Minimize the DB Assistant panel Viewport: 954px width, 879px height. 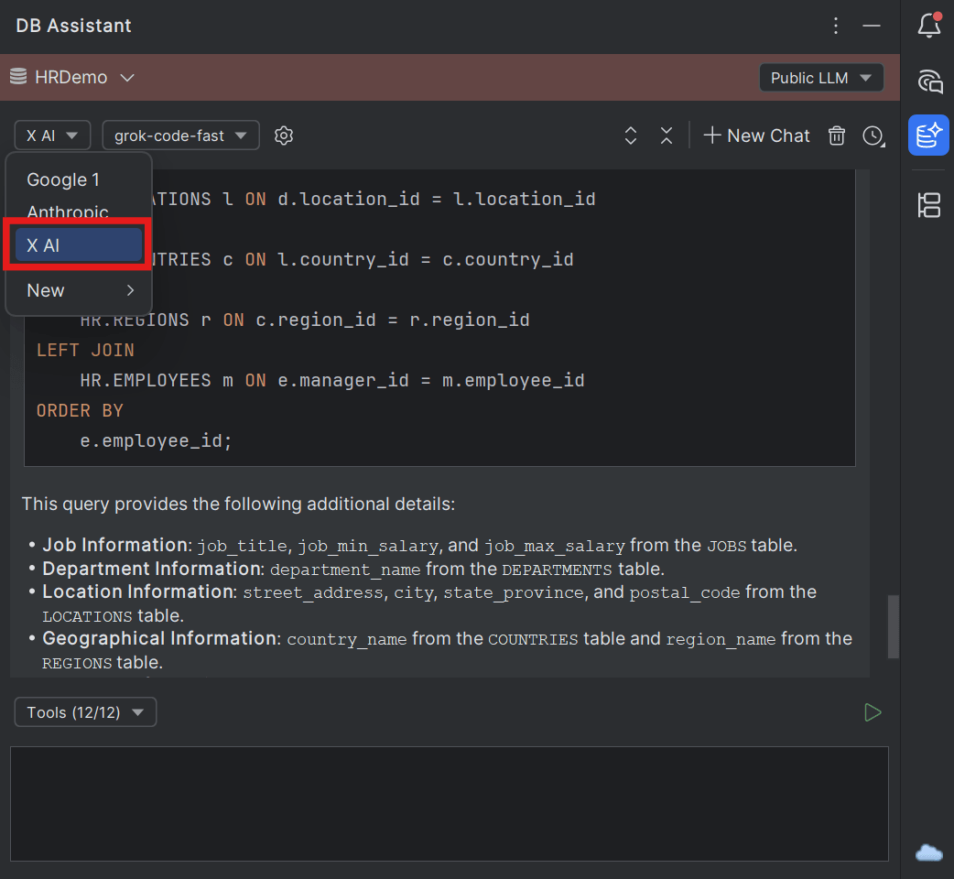pyautogui.click(x=872, y=26)
